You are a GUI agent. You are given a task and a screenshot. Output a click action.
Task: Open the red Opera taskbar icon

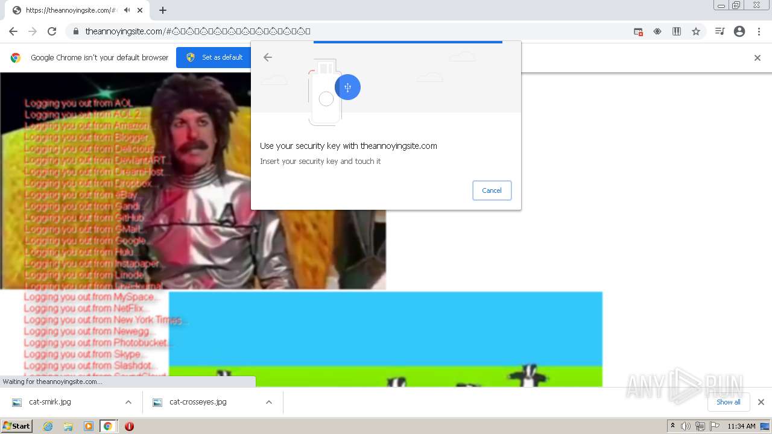click(x=129, y=426)
